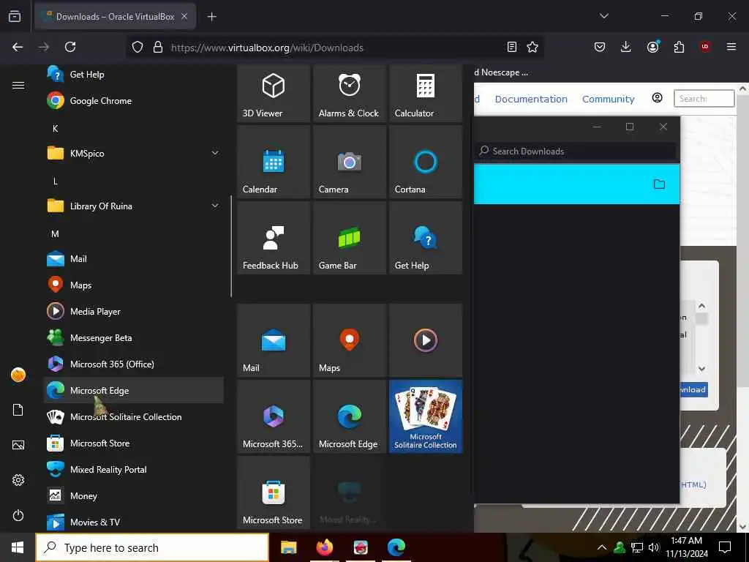Viewport: 749px width, 562px height.
Task: Open Maps from the app list
Action: (x=134, y=285)
